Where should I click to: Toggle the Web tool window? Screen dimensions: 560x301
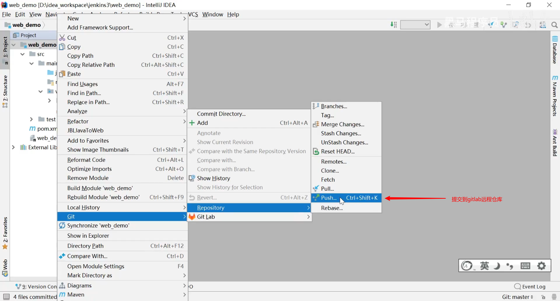pos(5,268)
